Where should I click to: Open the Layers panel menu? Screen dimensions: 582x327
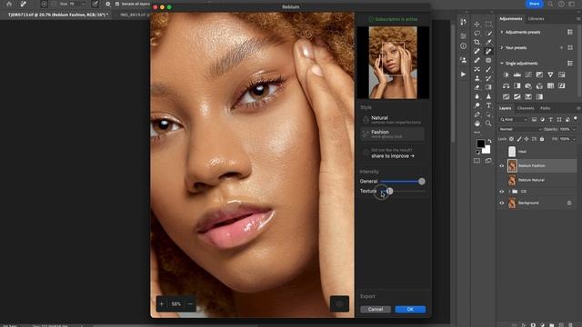[x=578, y=108]
